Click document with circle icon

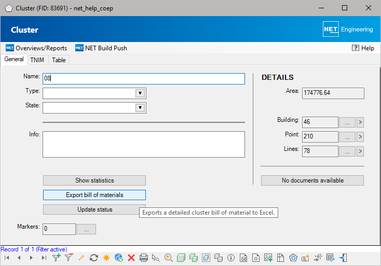(x=255, y=258)
